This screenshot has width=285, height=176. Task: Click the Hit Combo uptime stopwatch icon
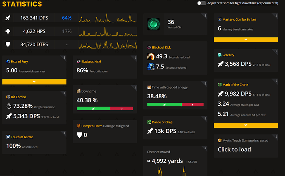[x=9, y=106]
